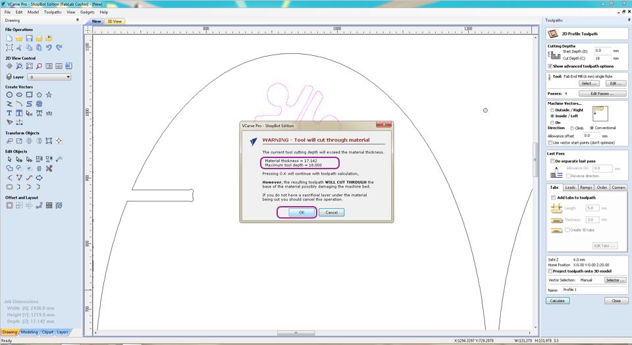
Task: Select Inside / Left radio button
Action: (x=552, y=116)
